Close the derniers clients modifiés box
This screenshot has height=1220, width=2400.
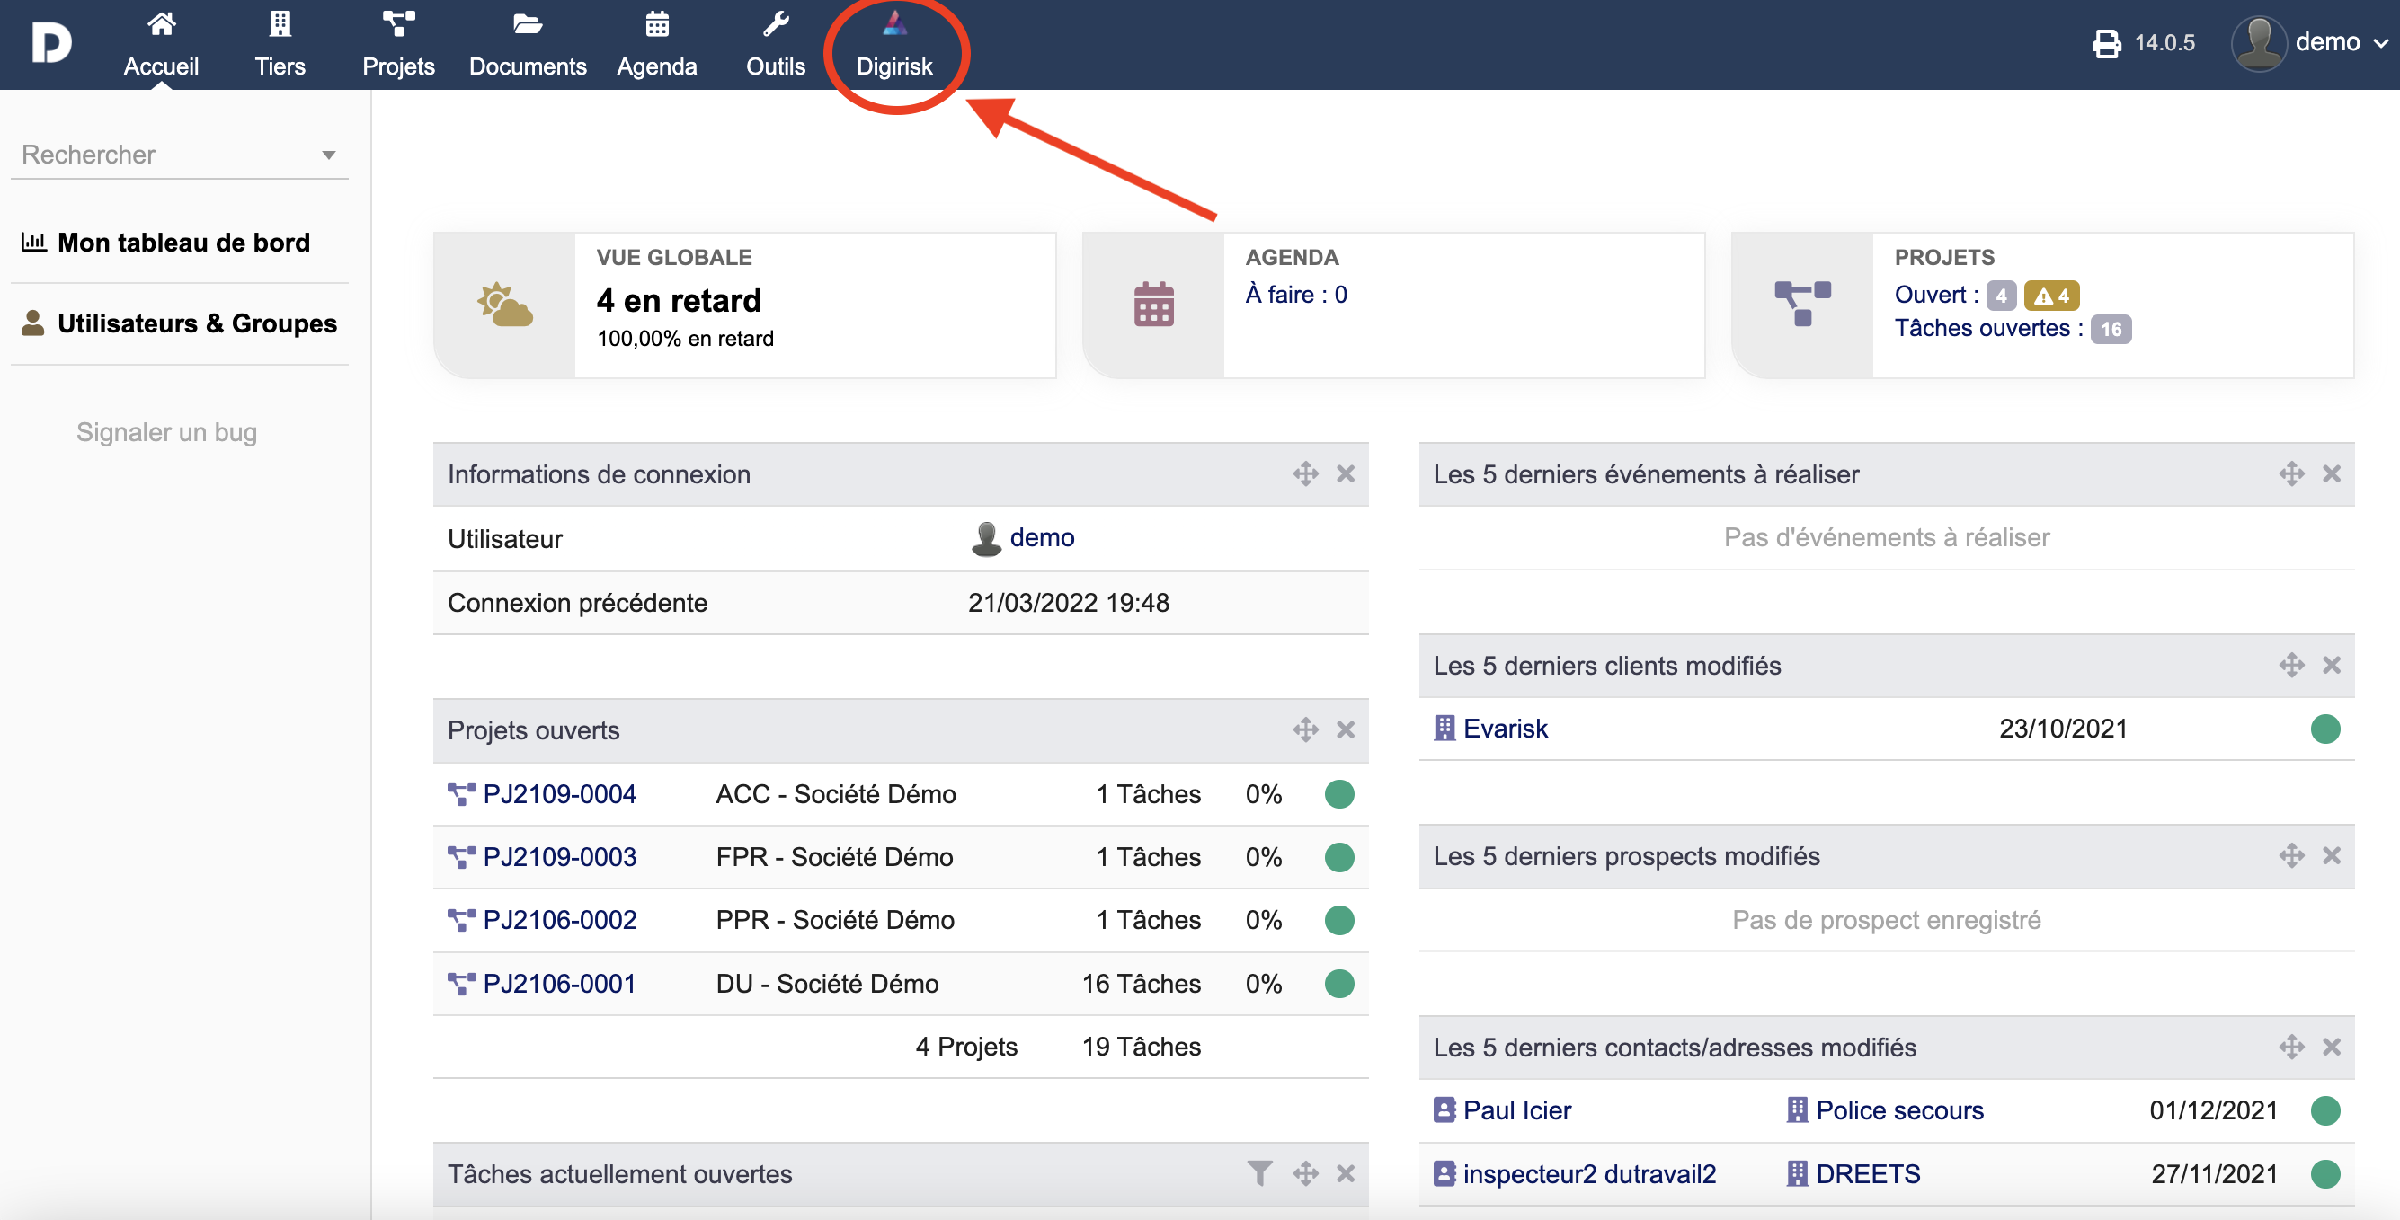tap(2331, 665)
